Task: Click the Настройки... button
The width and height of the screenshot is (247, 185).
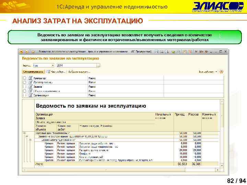Action: click(x=56, y=72)
